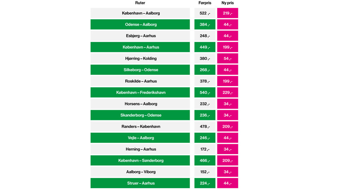Click the 152,- old price cell
Image resolution: width=339 pixels, height=190 pixels.
pyautogui.click(x=205, y=172)
